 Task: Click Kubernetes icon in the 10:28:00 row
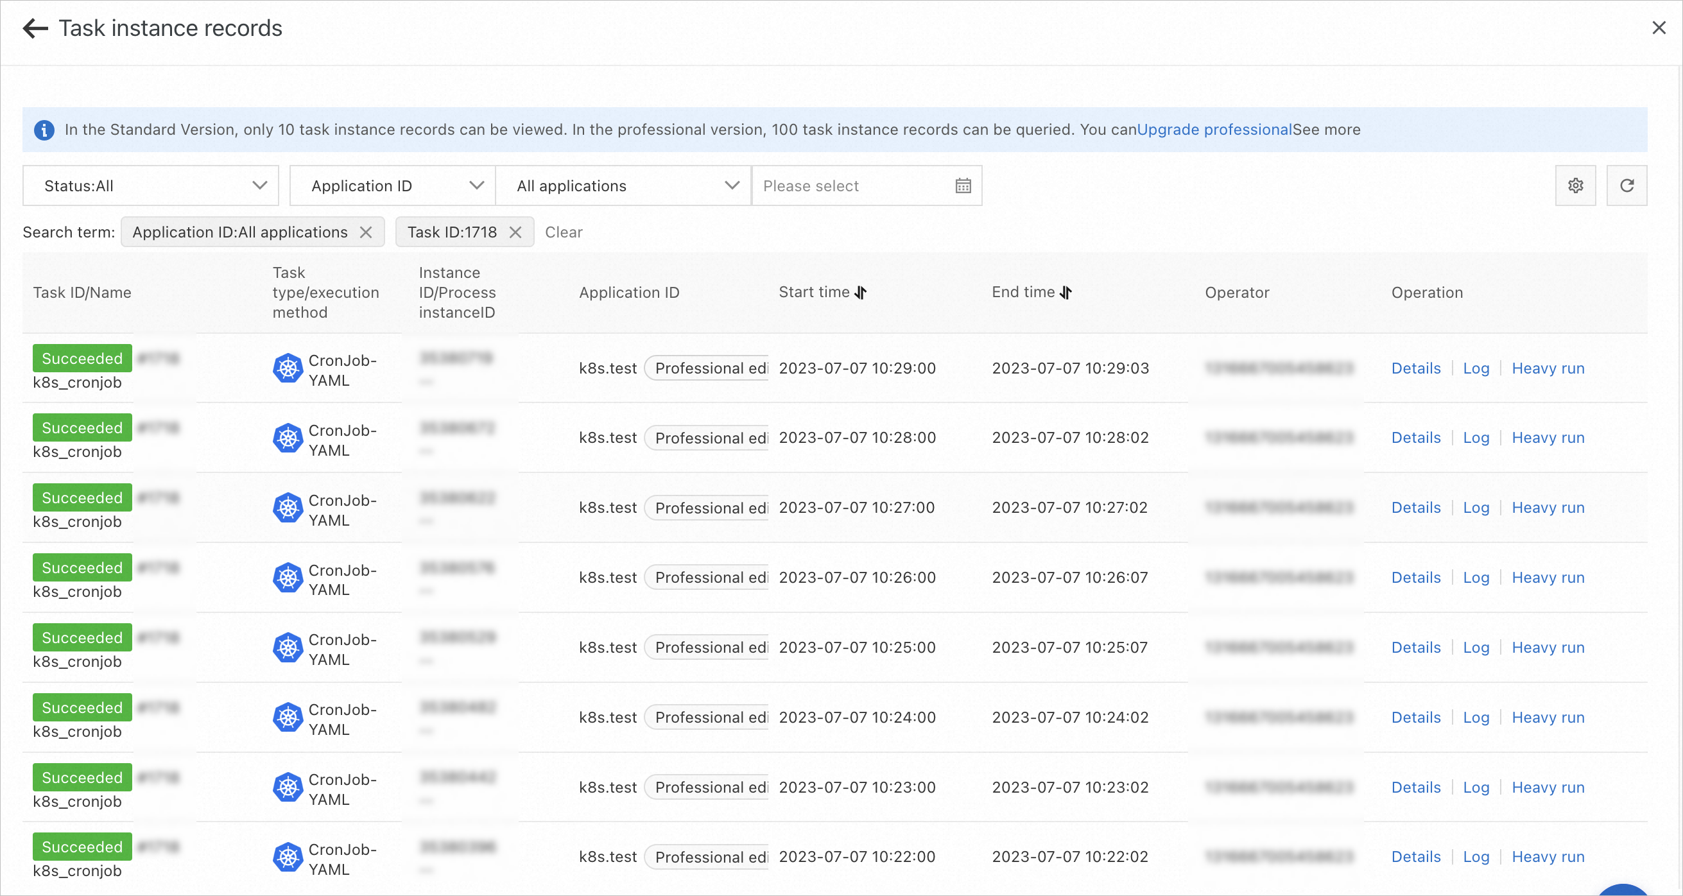click(288, 438)
